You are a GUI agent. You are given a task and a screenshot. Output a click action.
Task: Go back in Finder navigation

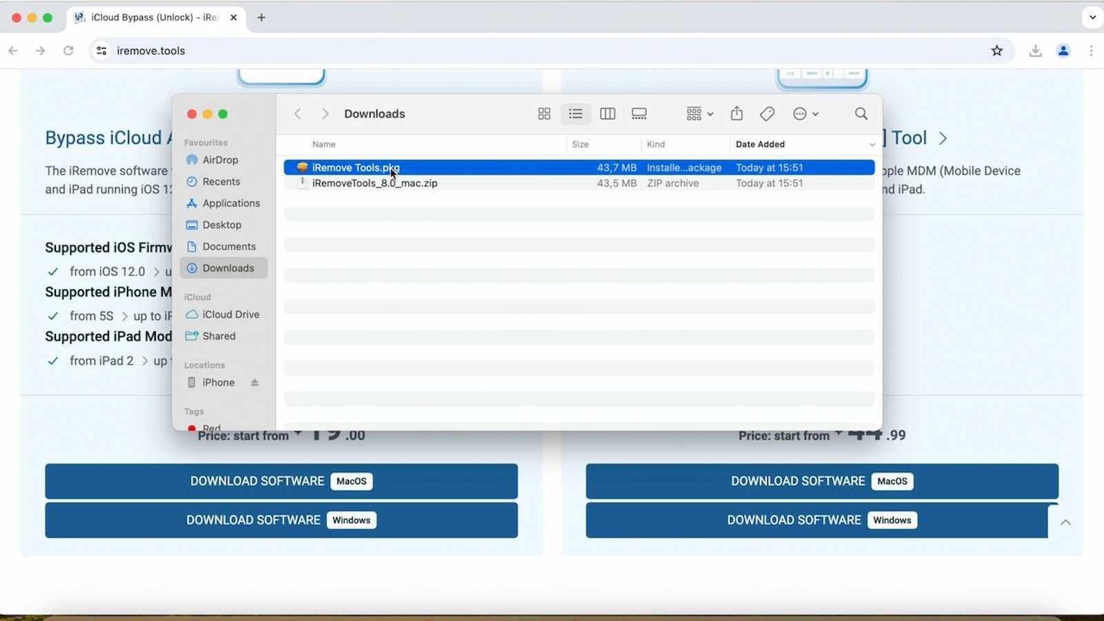point(297,114)
